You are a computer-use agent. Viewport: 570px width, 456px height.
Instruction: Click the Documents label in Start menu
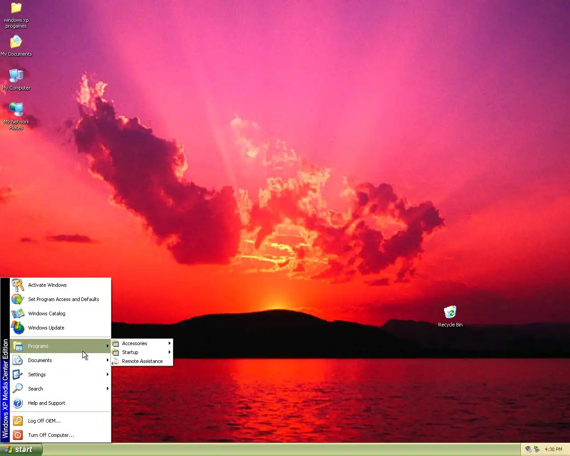40,360
